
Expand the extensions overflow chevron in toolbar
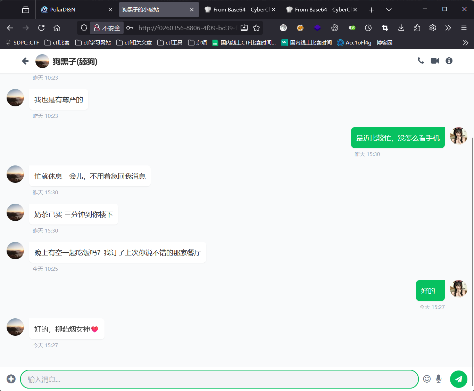point(448,28)
